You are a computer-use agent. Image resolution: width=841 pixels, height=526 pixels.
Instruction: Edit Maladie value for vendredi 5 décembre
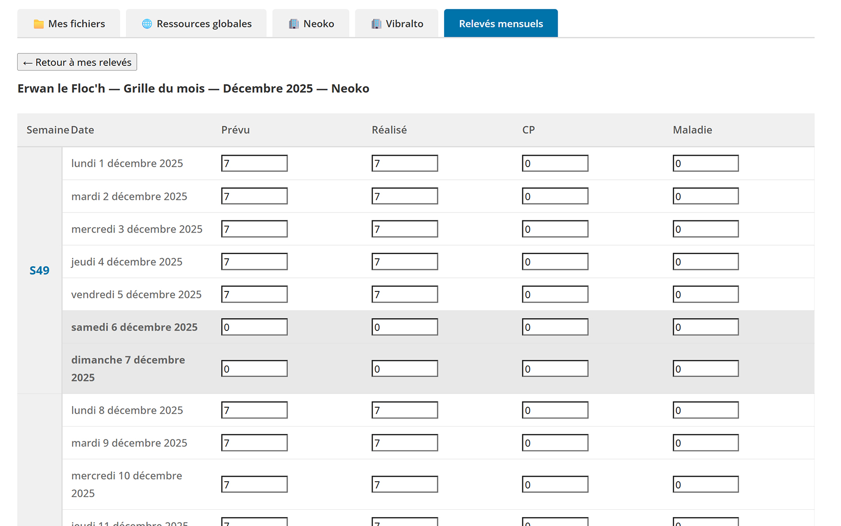[x=706, y=294]
